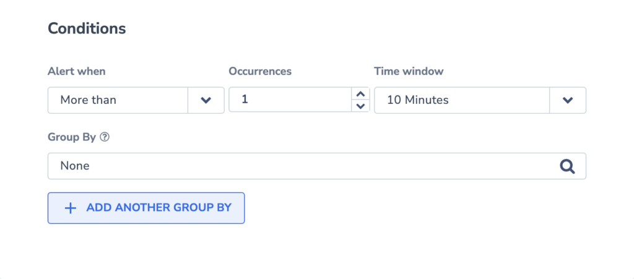Click the magnifier search icon in Group By
Viewport: 634px width, 279px height.
click(x=567, y=166)
